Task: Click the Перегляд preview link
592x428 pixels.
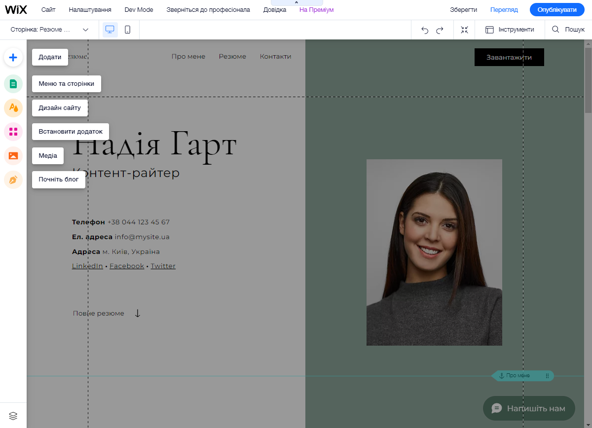Action: [504, 10]
